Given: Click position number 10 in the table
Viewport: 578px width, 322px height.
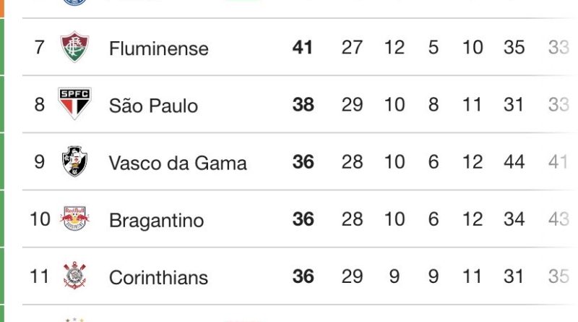Looking at the screenshot, I should pyautogui.click(x=40, y=219).
